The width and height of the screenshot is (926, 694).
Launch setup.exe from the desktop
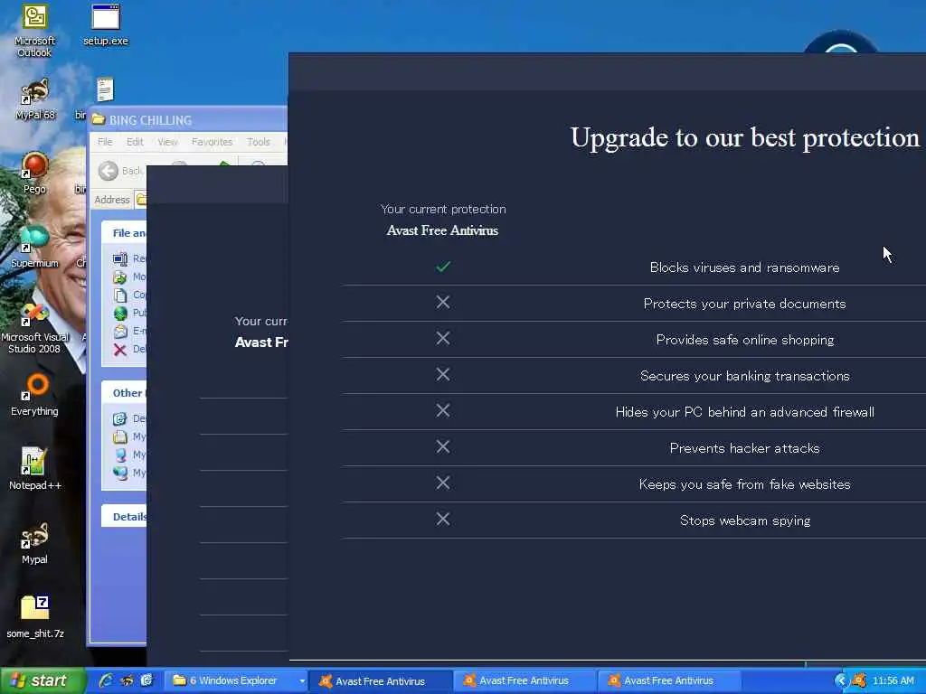click(x=106, y=26)
